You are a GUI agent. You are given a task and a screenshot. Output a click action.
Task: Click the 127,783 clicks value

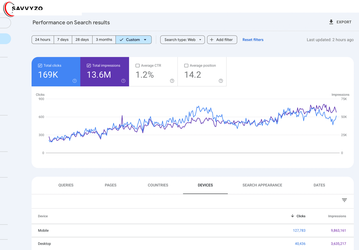tap(299, 231)
